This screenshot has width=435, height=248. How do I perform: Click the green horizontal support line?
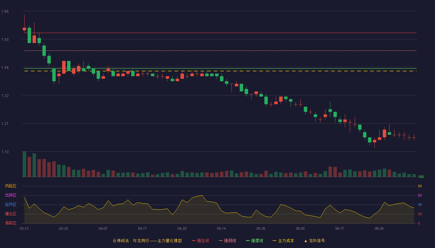[x=220, y=69]
